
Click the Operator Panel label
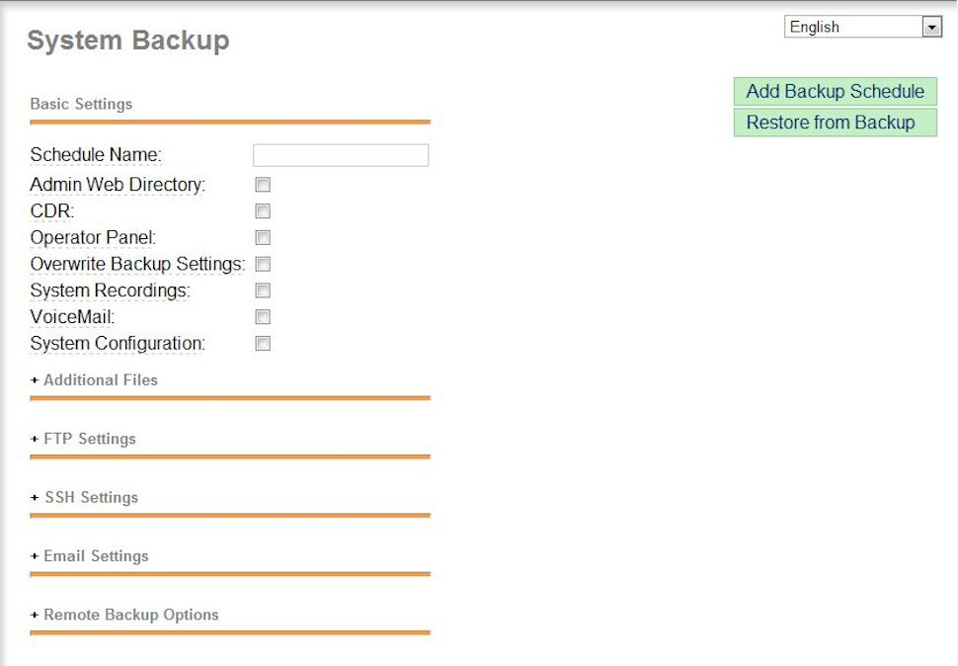(93, 238)
